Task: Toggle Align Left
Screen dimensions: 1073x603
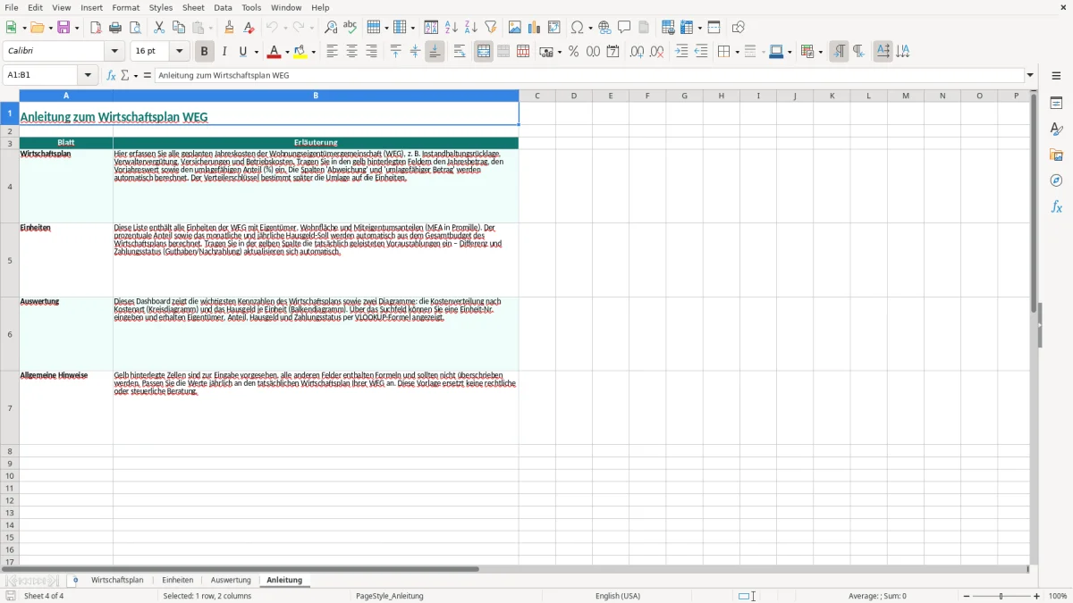Action: point(332,52)
